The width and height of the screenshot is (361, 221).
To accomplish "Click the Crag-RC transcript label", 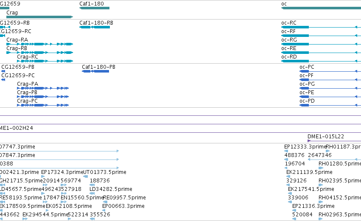I will pyautogui.click(x=28, y=57).
